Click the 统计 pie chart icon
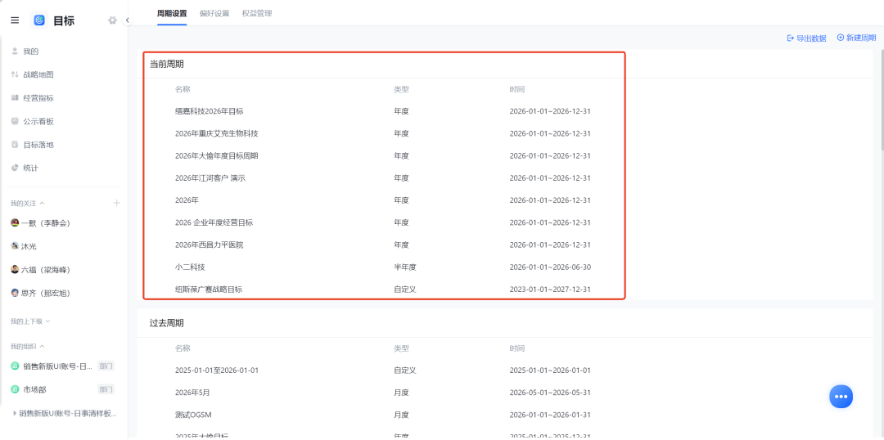 [16, 168]
